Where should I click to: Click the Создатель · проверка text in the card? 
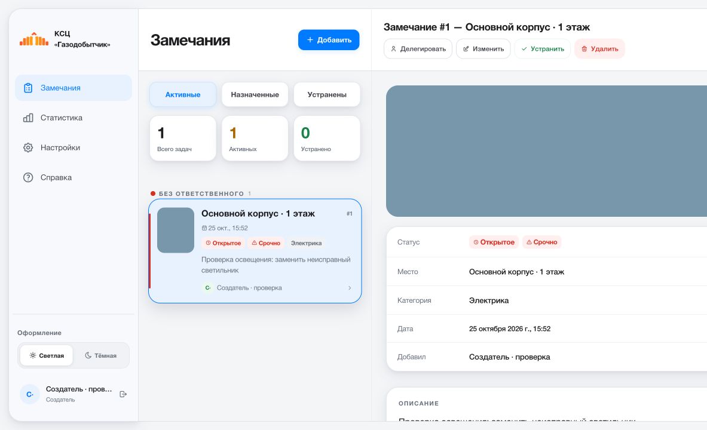(249, 288)
